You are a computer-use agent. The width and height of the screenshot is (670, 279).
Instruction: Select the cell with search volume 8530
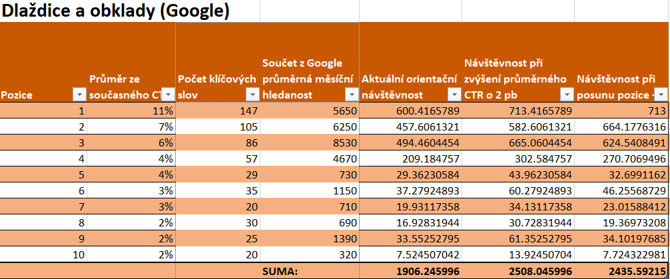[x=310, y=142]
